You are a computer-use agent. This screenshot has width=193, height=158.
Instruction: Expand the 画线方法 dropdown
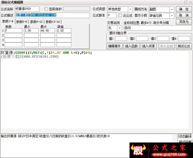tap(172, 9)
